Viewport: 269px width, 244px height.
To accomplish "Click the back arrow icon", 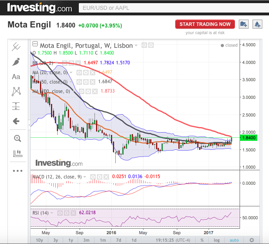I will [x=16, y=121].
